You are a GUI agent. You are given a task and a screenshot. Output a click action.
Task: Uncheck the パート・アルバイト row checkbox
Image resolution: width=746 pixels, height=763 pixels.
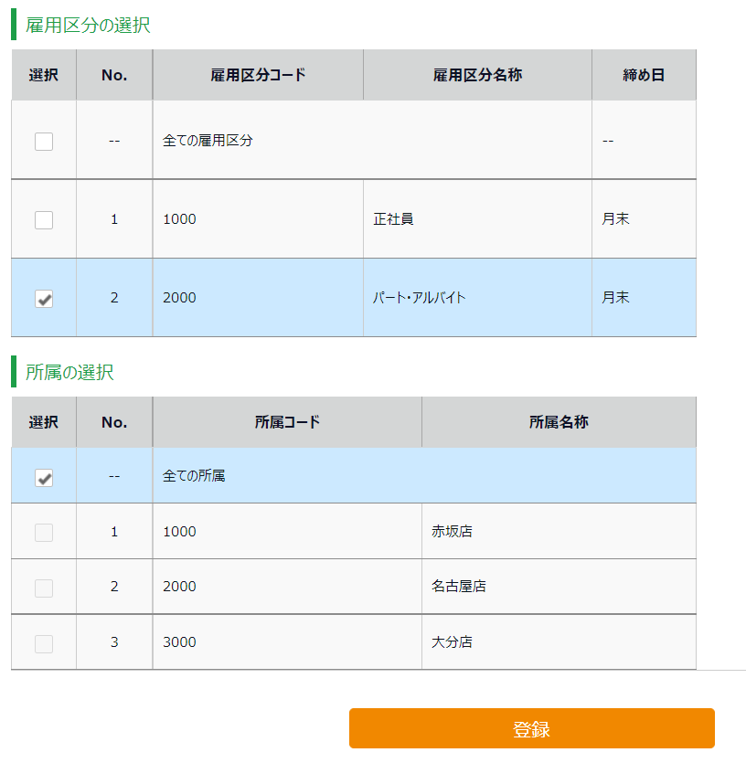(x=44, y=299)
